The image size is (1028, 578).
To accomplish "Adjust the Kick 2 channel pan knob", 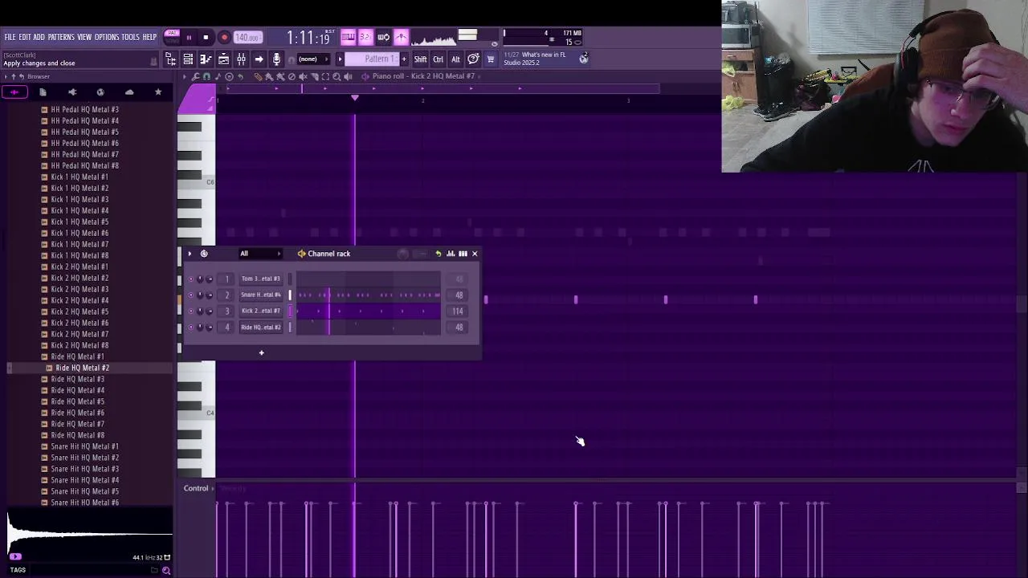I will 200,311.
